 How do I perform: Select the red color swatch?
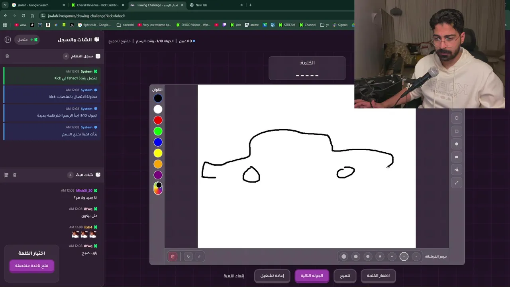pos(158,120)
